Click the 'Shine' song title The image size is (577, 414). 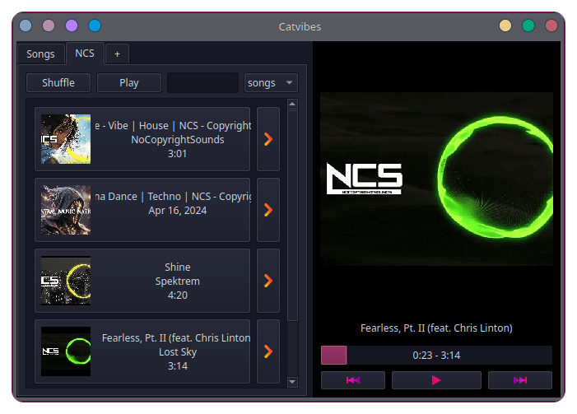tap(178, 267)
